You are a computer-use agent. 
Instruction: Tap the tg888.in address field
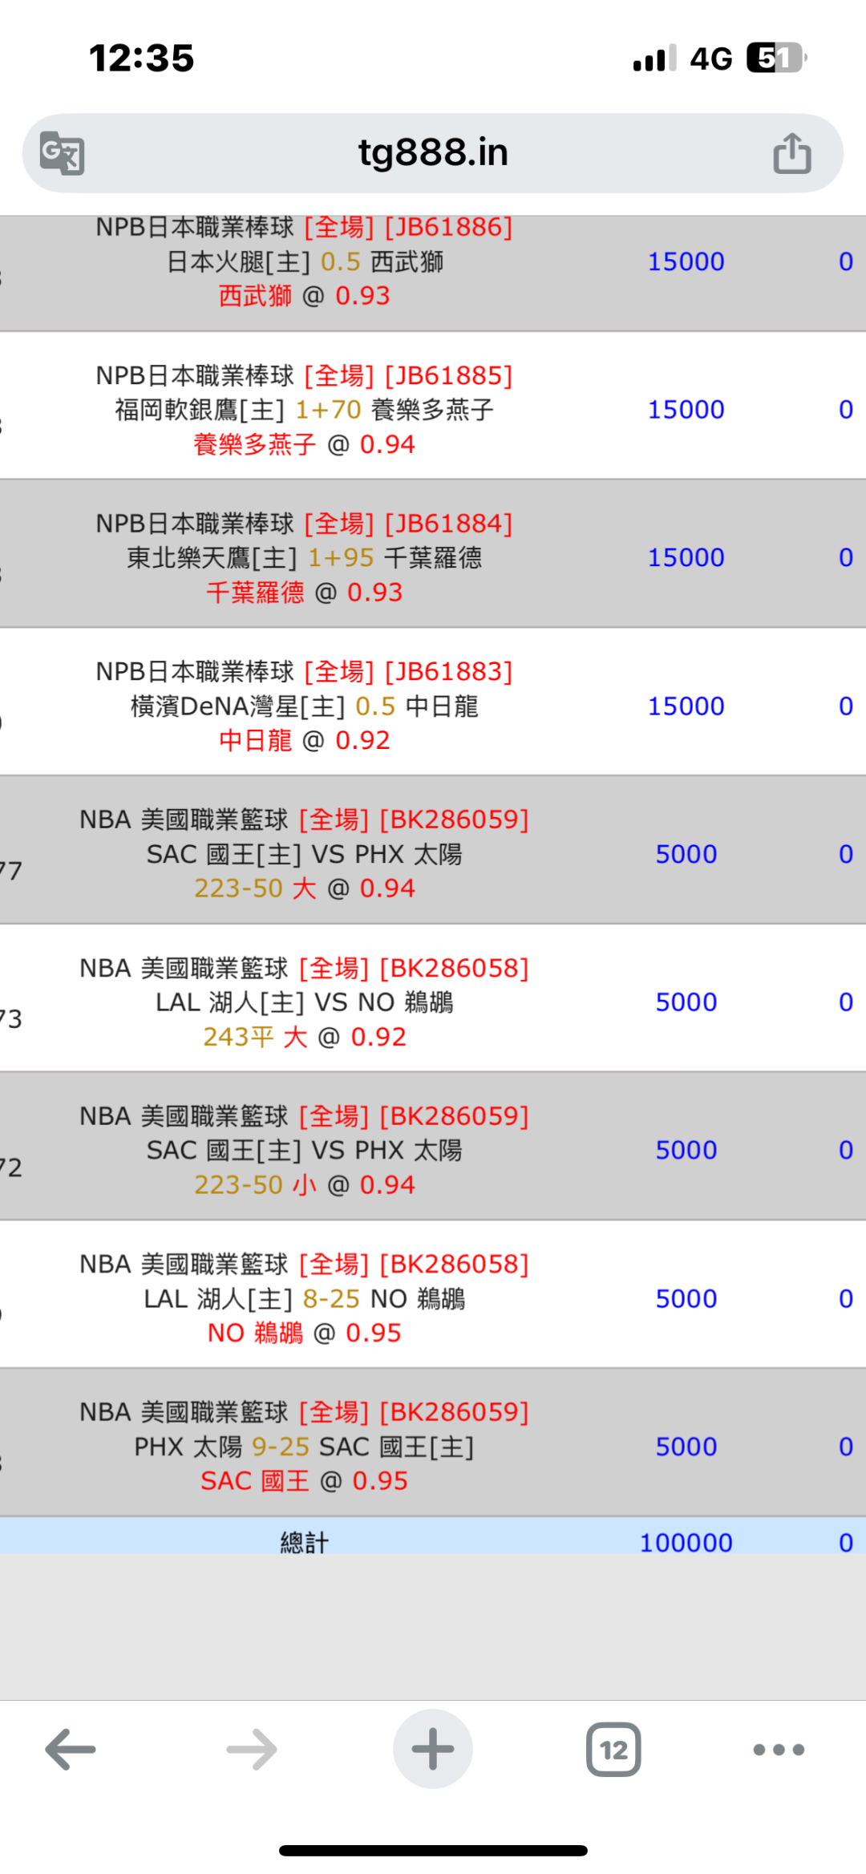click(x=433, y=152)
